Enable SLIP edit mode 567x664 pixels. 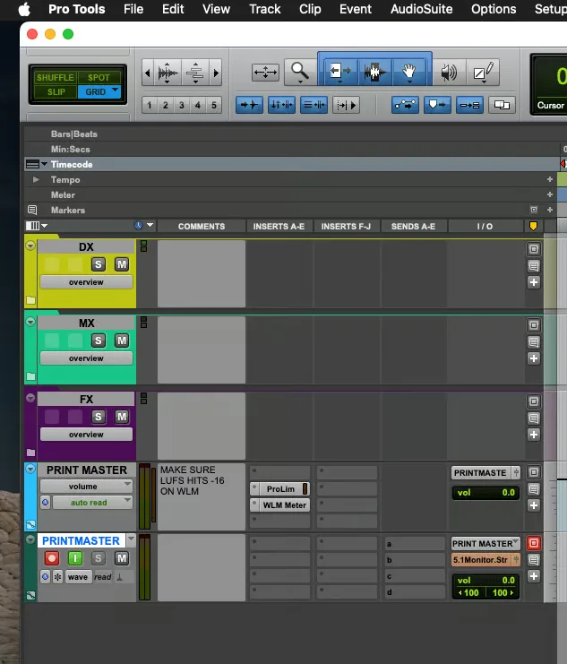click(56, 92)
